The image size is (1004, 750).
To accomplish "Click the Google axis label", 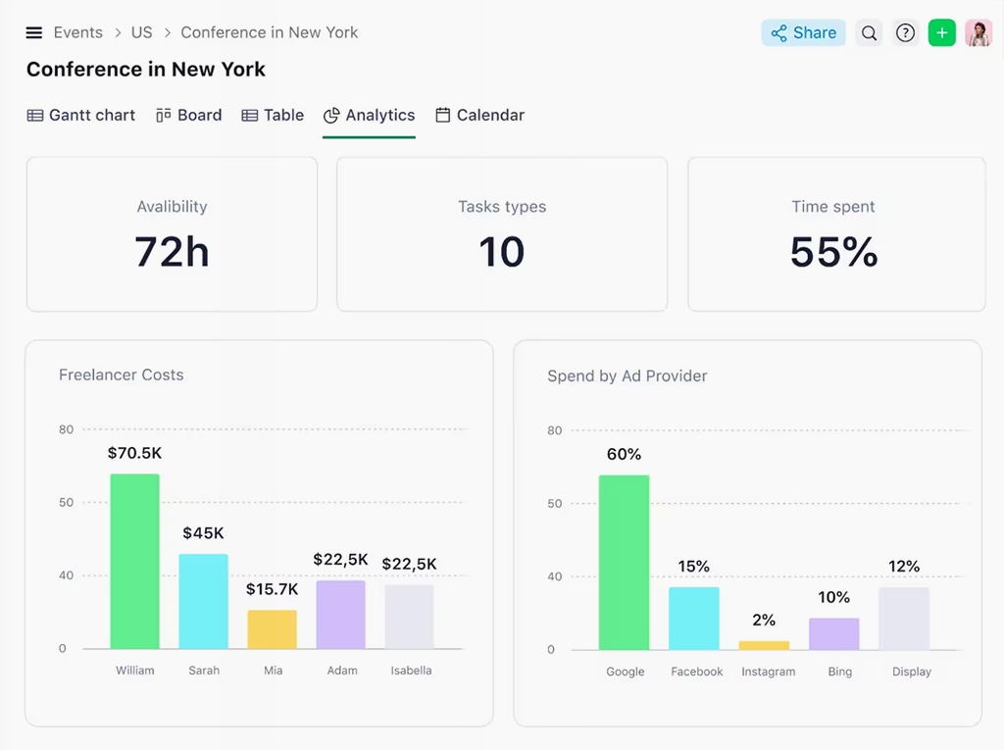I will (x=626, y=672).
